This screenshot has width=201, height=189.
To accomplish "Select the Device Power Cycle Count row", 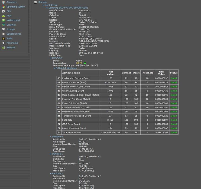I will click(118, 87).
